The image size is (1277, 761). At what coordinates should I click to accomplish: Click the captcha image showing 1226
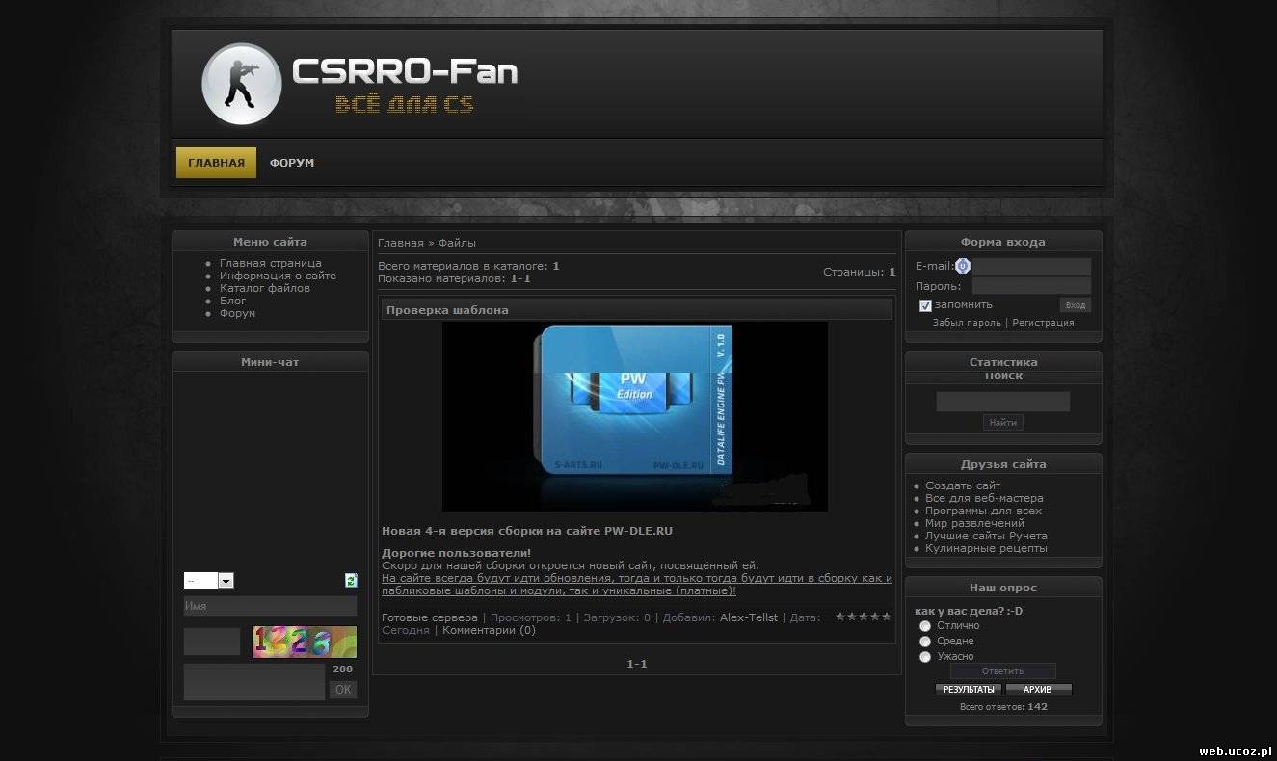(x=304, y=642)
